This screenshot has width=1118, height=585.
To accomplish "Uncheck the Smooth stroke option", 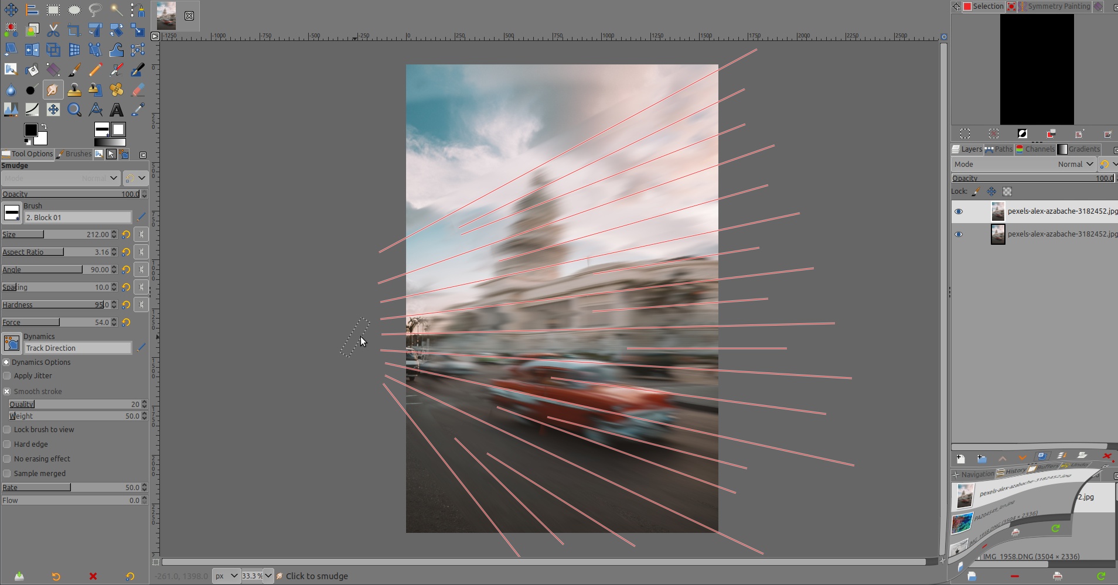I will tap(7, 391).
